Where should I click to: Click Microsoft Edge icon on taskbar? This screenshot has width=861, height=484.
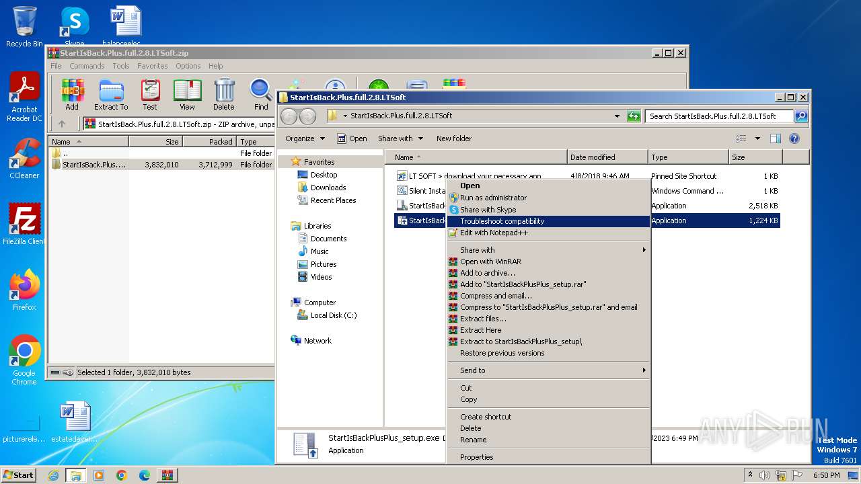click(x=144, y=475)
